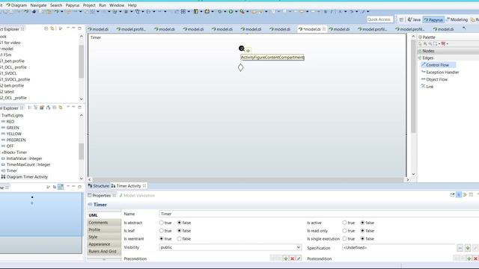The height and width of the screenshot is (269, 479).
Task: Switch to the Structure diagram tab
Action: [98, 186]
